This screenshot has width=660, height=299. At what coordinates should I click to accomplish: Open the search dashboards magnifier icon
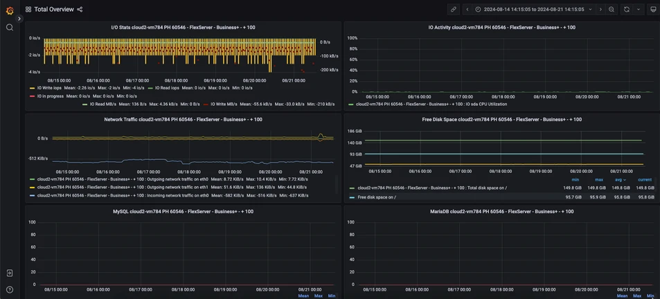click(10, 27)
